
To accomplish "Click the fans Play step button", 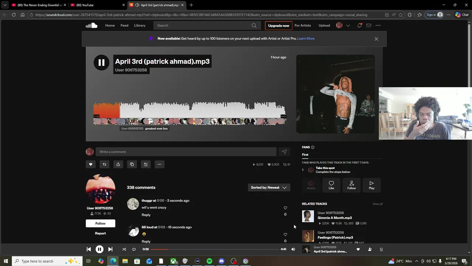I will pyautogui.click(x=371, y=185).
